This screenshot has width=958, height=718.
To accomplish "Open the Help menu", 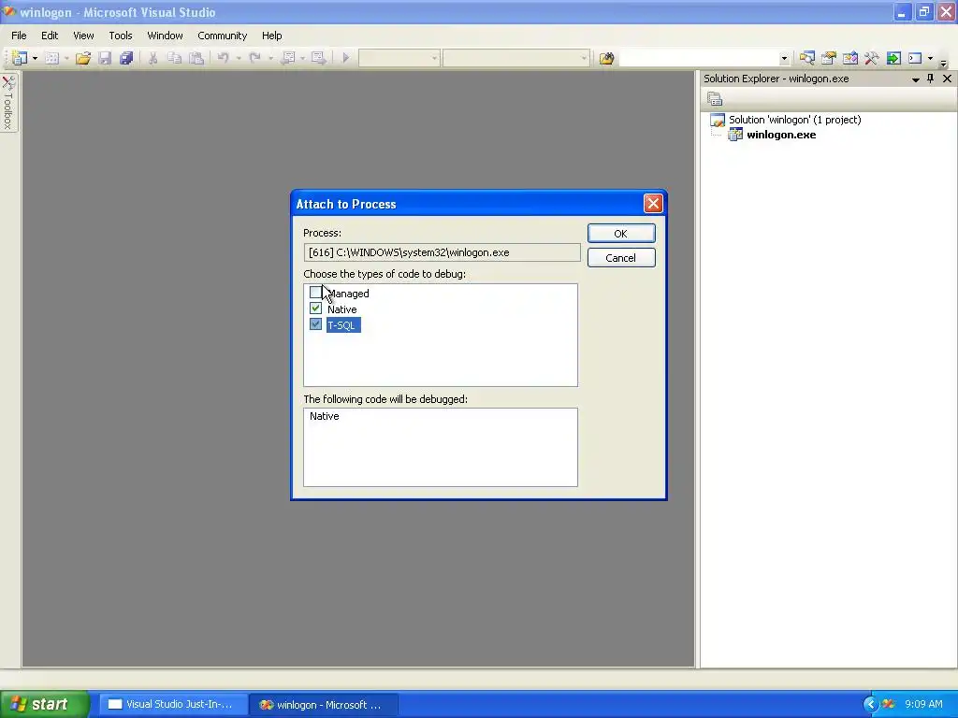I will point(272,36).
